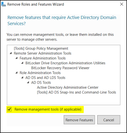
Task: Collapse AD DS and AD LDS Tools
Action: point(22,78)
